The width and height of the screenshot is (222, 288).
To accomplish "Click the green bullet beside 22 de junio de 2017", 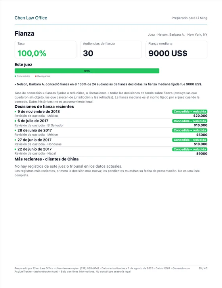I will point(15,149).
